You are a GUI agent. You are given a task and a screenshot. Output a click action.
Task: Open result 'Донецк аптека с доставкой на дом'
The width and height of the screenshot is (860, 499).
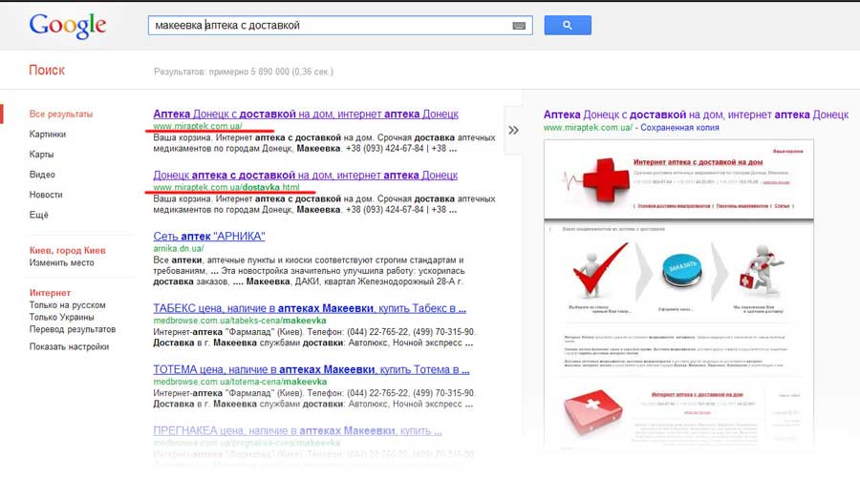pyautogui.click(x=305, y=176)
